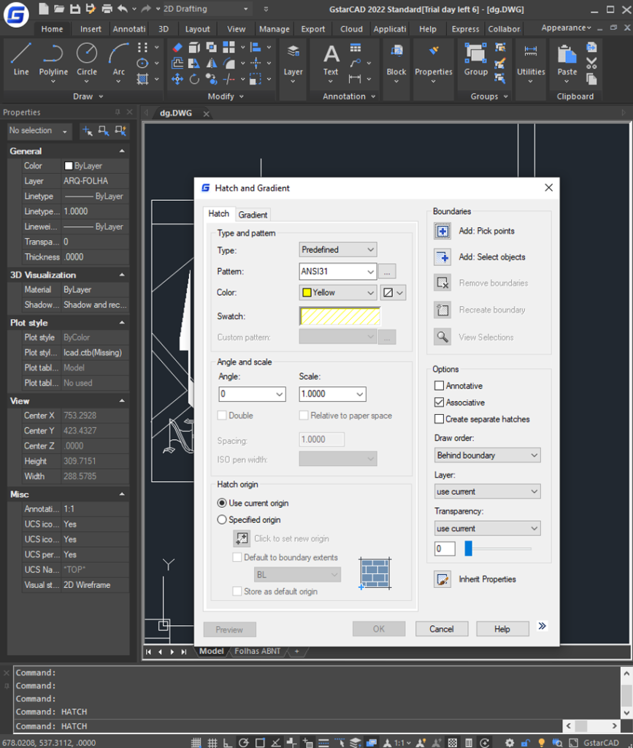Viewport: 633px width, 748px height.
Task: Open the Angle dropdown
Action: (x=252, y=394)
